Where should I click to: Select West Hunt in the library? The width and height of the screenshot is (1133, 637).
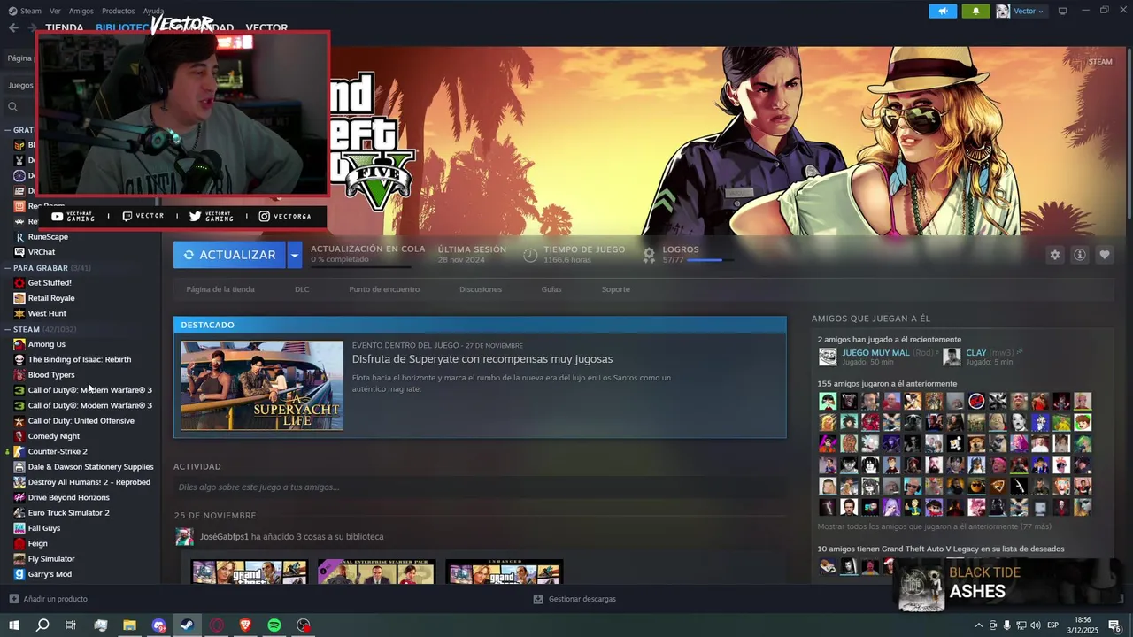pos(47,313)
